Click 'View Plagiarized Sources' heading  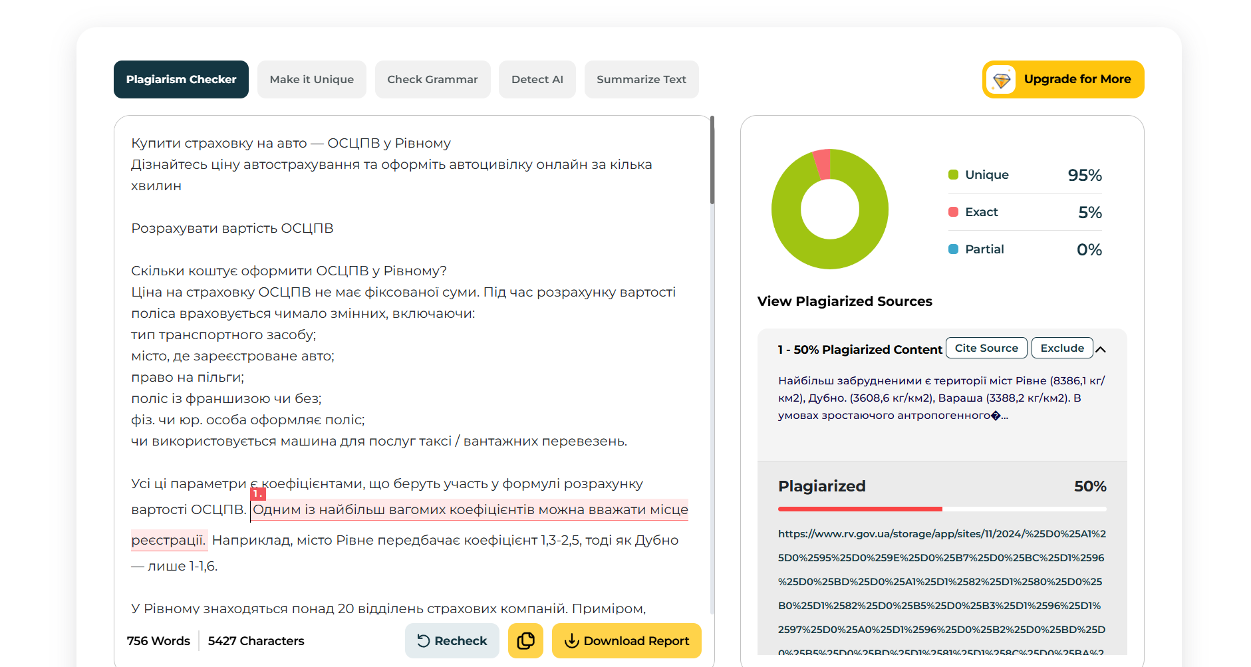[845, 301]
